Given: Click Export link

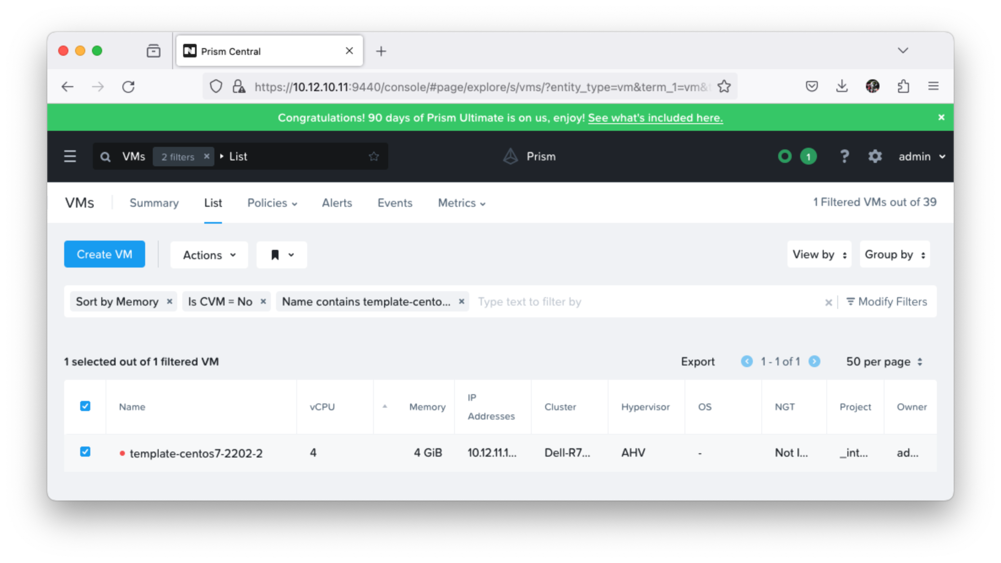Looking at the screenshot, I should pyautogui.click(x=698, y=362).
